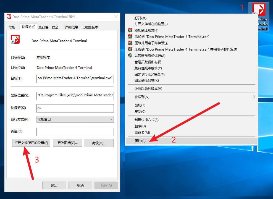Click the 高级(D)... button
Viewport: 273px width, 199px height.
99,143
